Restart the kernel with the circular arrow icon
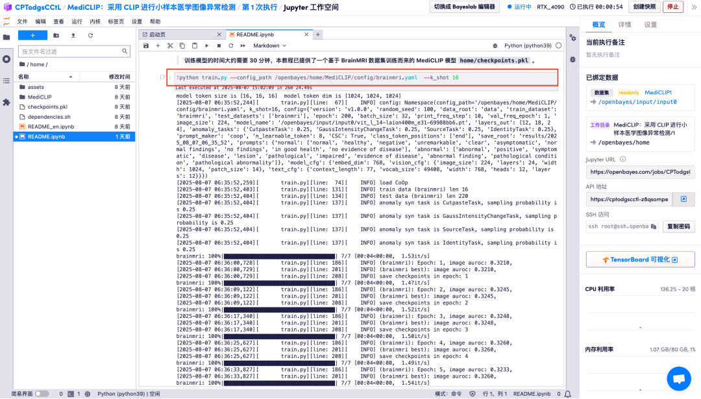Viewport: 701px width, 399px height. coord(230,45)
